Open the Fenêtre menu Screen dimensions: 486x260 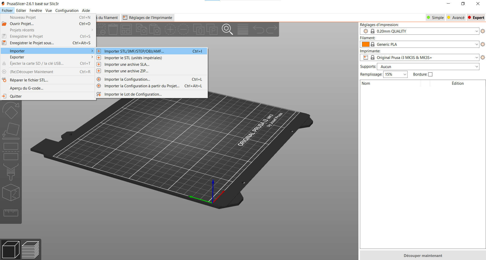pos(36,10)
